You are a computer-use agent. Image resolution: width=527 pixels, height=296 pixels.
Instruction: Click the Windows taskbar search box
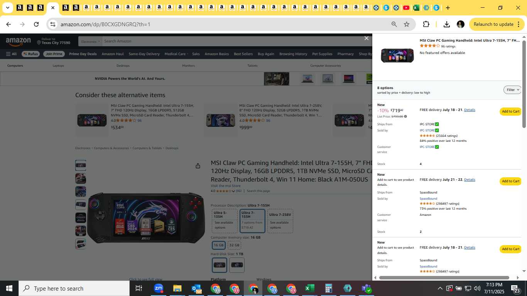[x=74, y=288]
